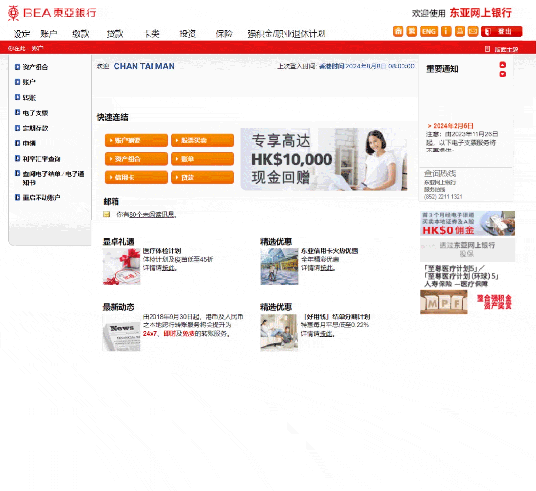Open the shopping mall thumbnail beside 东亚信用卡火热优惠

coord(279,266)
